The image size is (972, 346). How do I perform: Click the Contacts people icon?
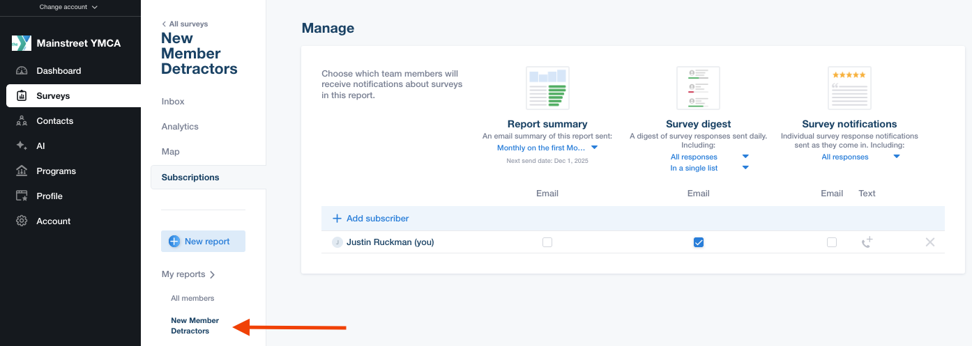(x=22, y=121)
